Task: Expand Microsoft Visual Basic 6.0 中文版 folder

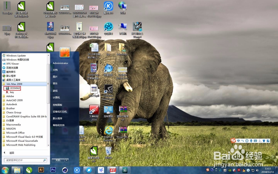Action: (x=24, y=137)
